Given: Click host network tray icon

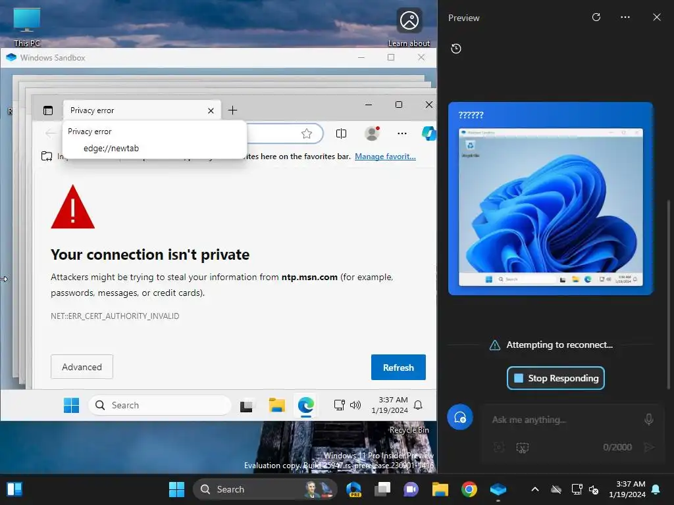Looking at the screenshot, I should 577,489.
